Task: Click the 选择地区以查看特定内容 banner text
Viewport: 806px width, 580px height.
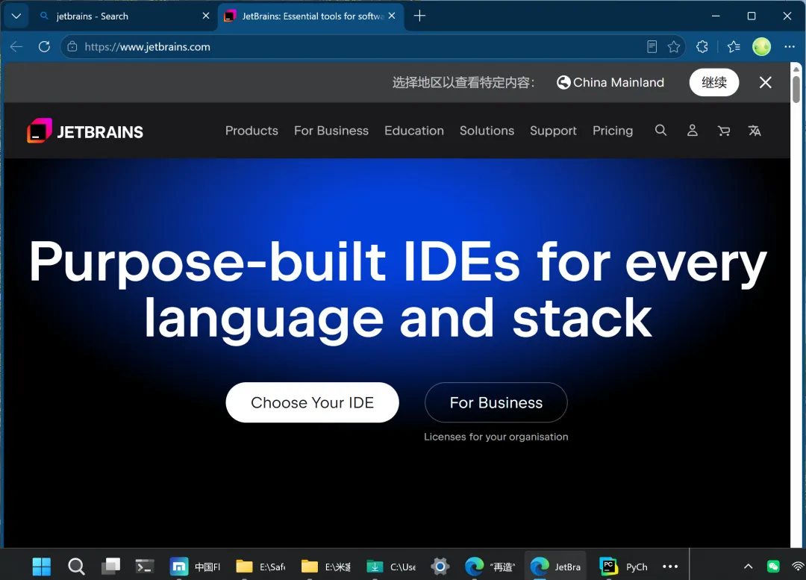Action: [x=463, y=82]
